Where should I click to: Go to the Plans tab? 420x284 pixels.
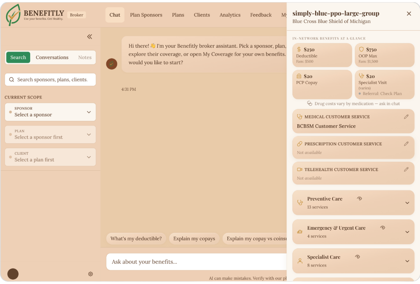point(178,15)
